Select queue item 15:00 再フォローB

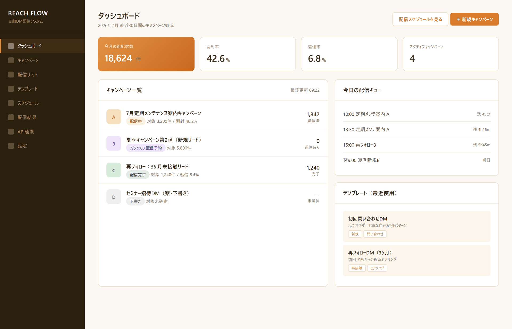point(417,145)
